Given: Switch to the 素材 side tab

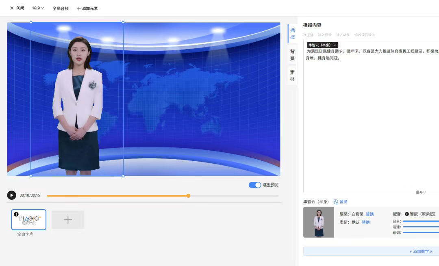Looking at the screenshot, I should (x=292, y=76).
